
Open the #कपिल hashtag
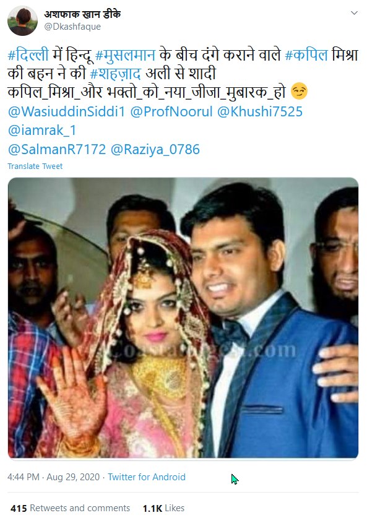(306, 55)
